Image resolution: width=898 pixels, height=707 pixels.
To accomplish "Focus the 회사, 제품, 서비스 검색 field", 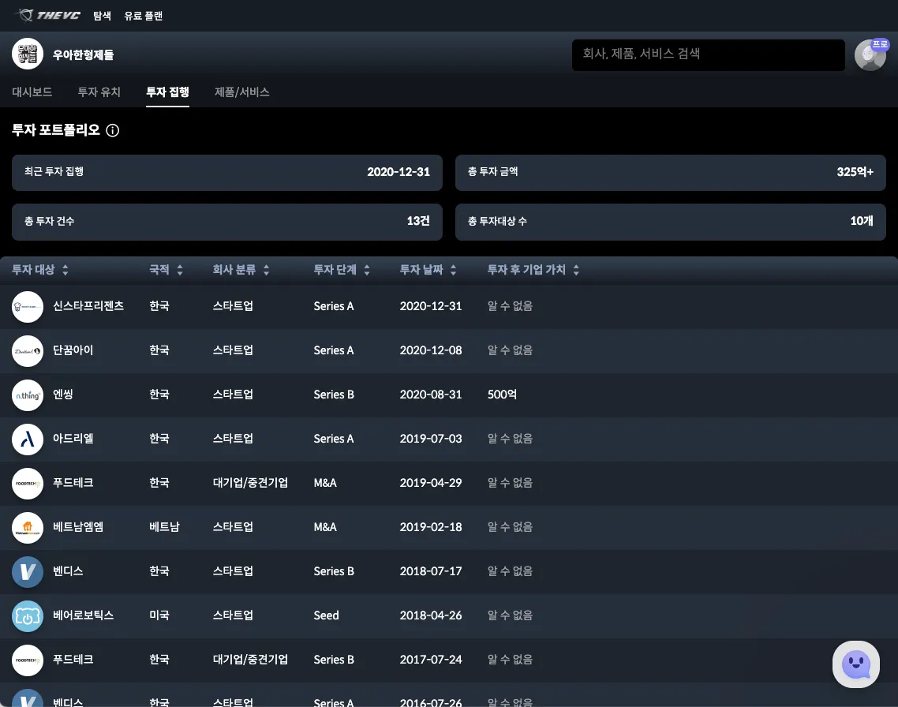I will coord(709,54).
